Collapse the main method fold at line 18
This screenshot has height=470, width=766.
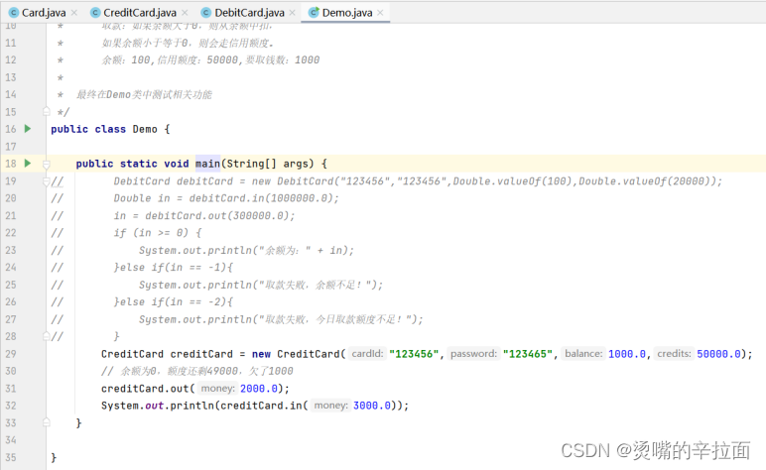47,164
